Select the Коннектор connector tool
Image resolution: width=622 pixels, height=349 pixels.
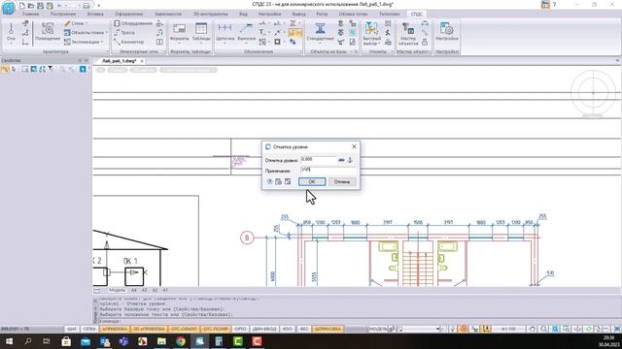tap(129, 42)
